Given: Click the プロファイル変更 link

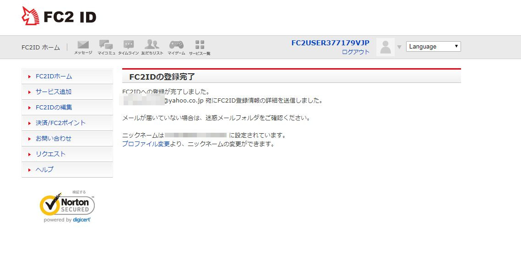Looking at the screenshot, I should point(146,144).
